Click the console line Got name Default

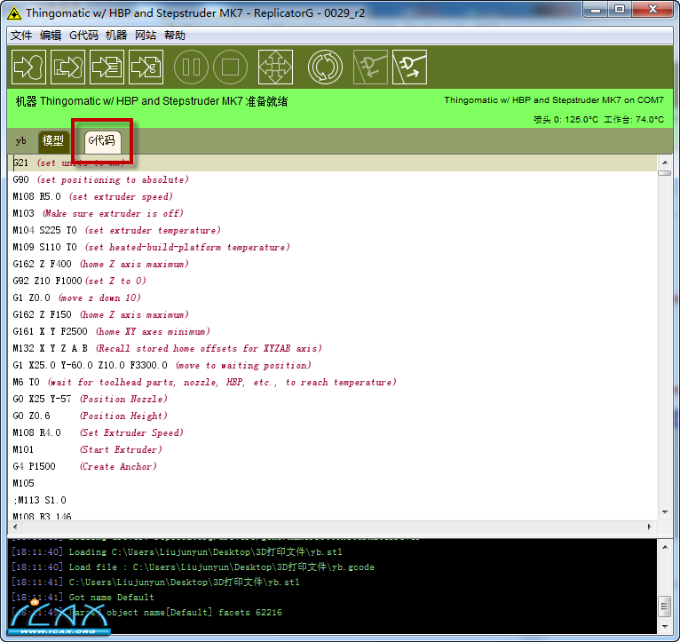(83, 598)
